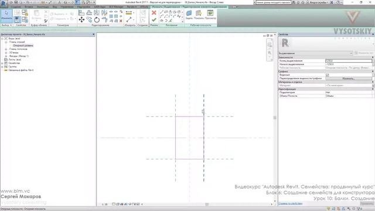The width and height of the screenshot is (375, 211).
Task: Click the Help question mark icon
Action: pyautogui.click(x=338, y=2)
